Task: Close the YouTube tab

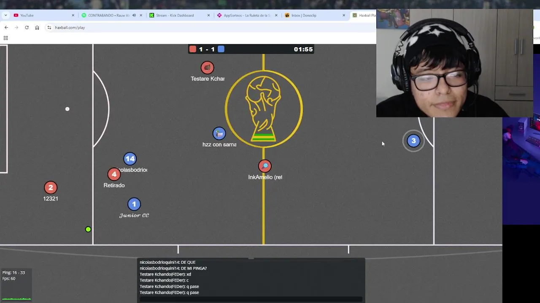Action: (73, 15)
